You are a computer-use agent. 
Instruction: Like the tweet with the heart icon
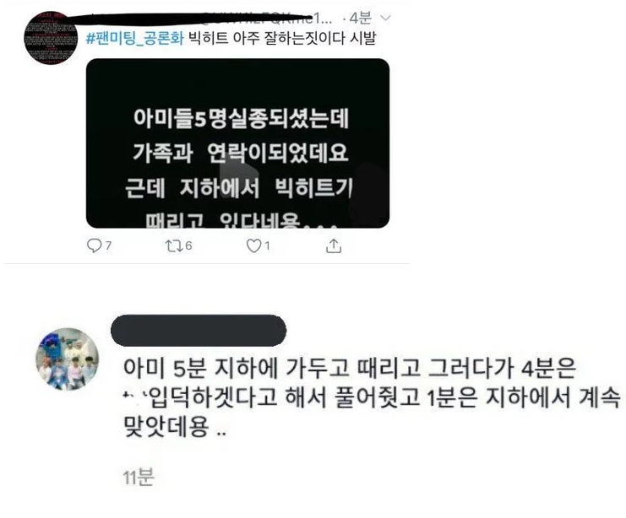(253, 246)
